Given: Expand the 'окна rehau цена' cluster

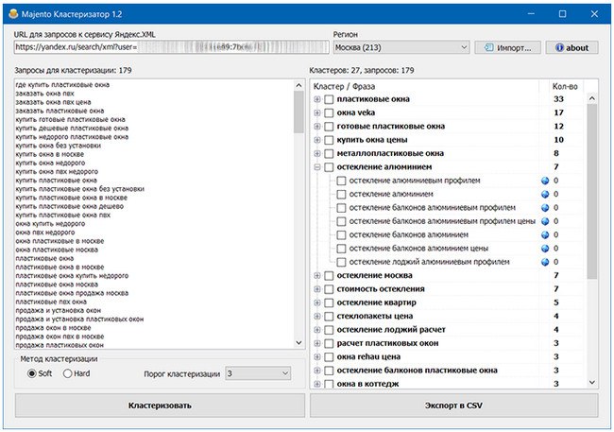Looking at the screenshot, I should (x=317, y=357).
